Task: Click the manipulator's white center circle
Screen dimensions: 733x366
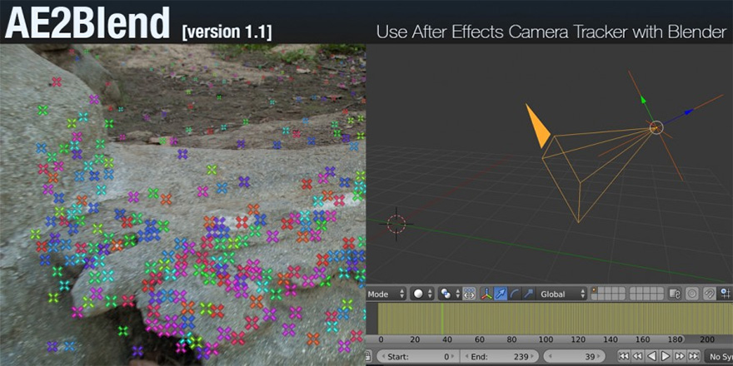Action: [656, 127]
